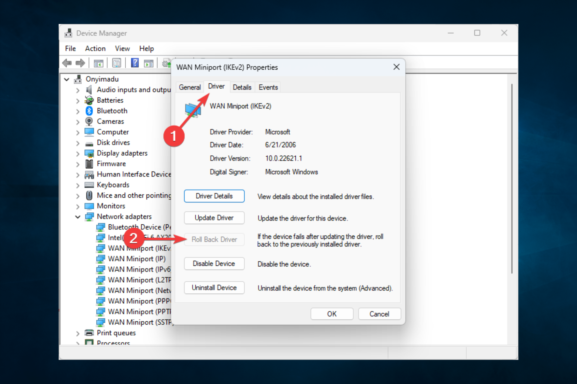Click the Update Driver button
This screenshot has width=577, height=384.
(x=214, y=218)
